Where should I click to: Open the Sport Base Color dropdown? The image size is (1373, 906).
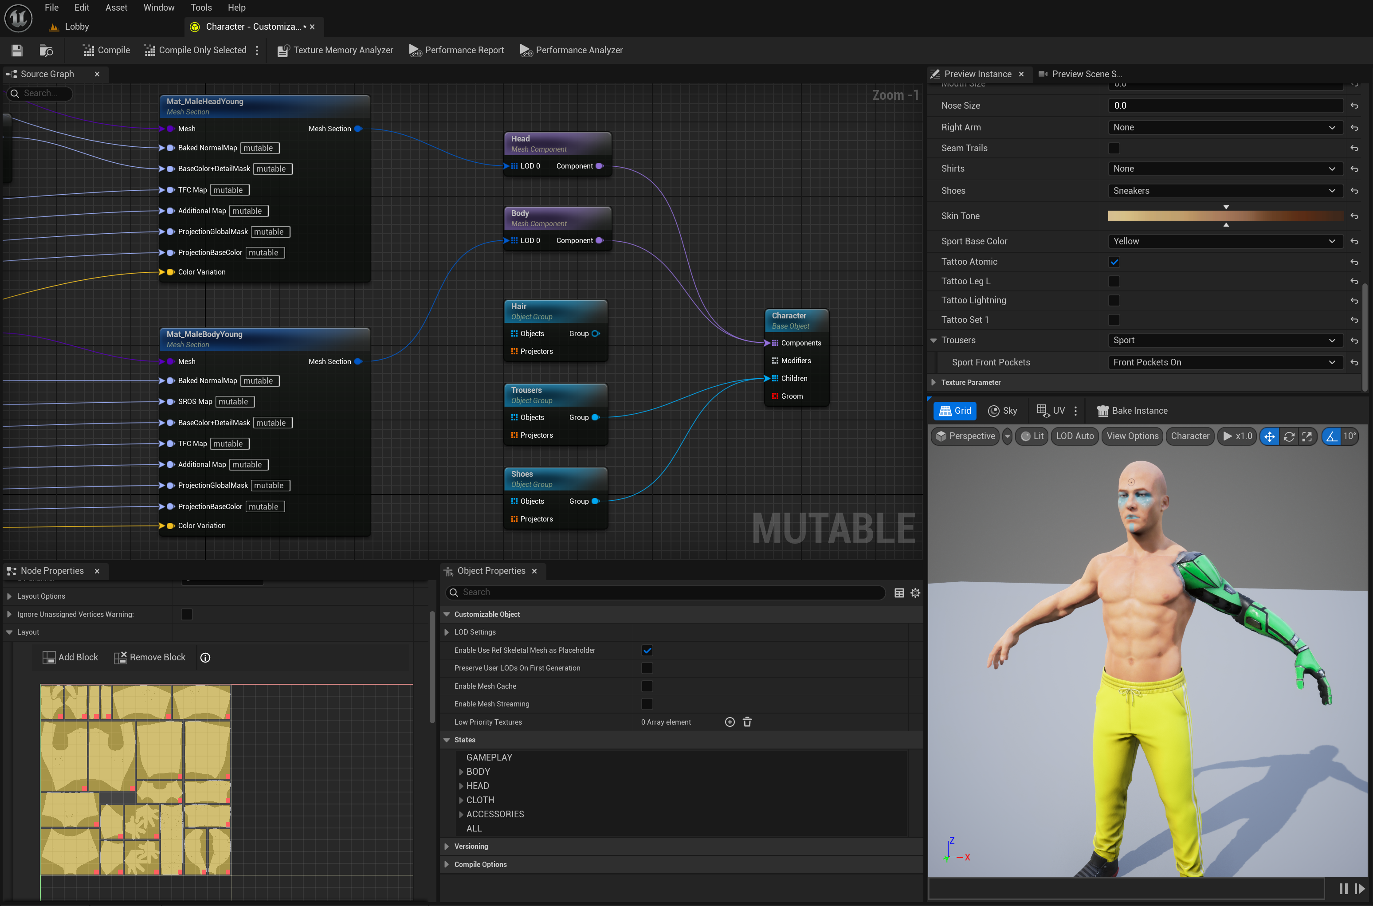(x=1225, y=242)
